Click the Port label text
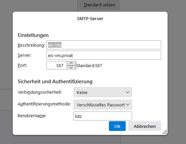Image resolution: width=186 pixels, height=144 pixels. click(x=22, y=65)
